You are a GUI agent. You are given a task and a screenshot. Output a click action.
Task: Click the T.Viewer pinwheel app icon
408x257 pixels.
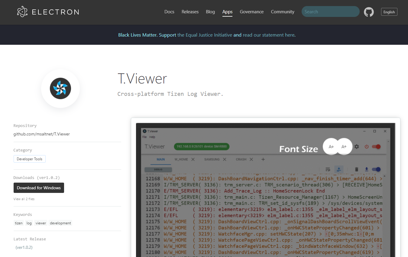click(x=60, y=89)
